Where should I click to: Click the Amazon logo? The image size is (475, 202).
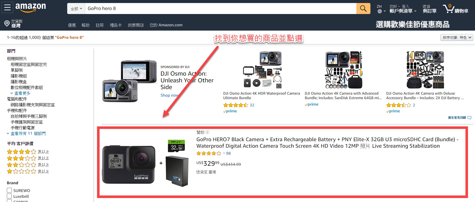pyautogui.click(x=31, y=8)
